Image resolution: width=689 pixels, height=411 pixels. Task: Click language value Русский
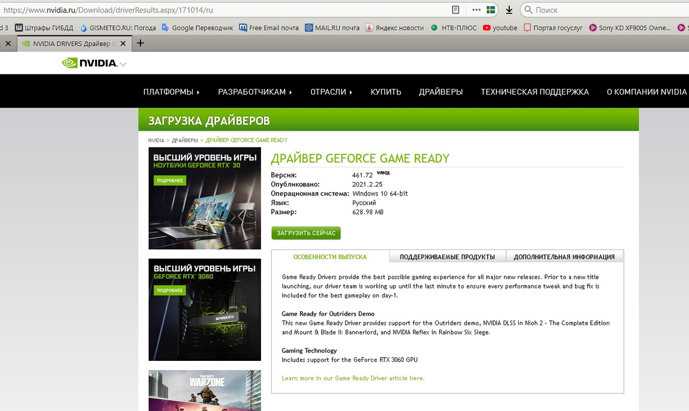tap(364, 203)
